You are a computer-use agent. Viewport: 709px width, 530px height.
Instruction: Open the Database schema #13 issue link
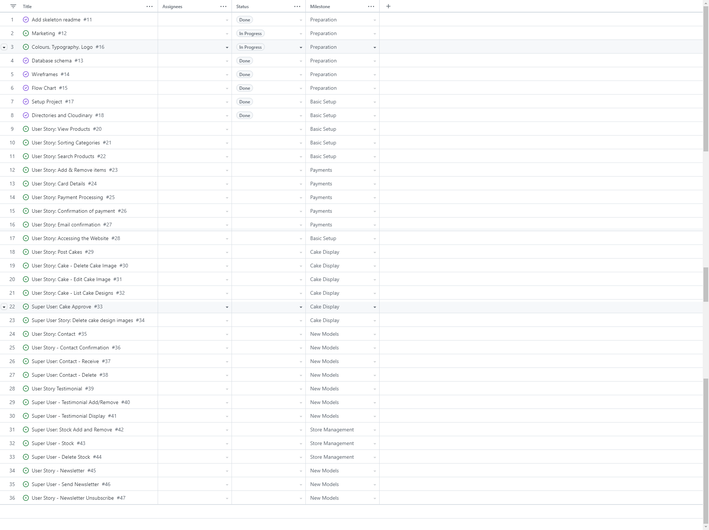(52, 61)
